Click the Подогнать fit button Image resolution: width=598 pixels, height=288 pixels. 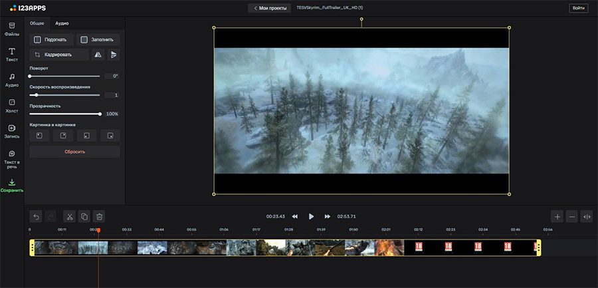pyautogui.click(x=51, y=39)
